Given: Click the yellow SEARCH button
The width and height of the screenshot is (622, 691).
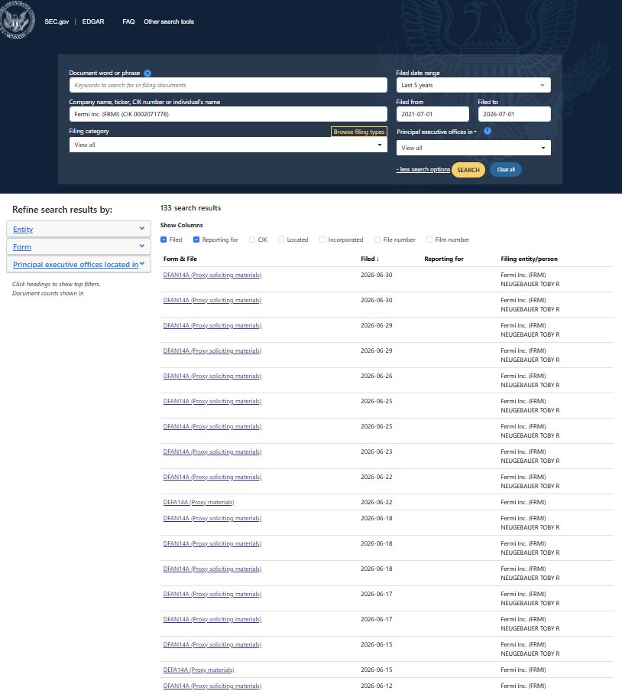Looking at the screenshot, I should pyautogui.click(x=468, y=170).
